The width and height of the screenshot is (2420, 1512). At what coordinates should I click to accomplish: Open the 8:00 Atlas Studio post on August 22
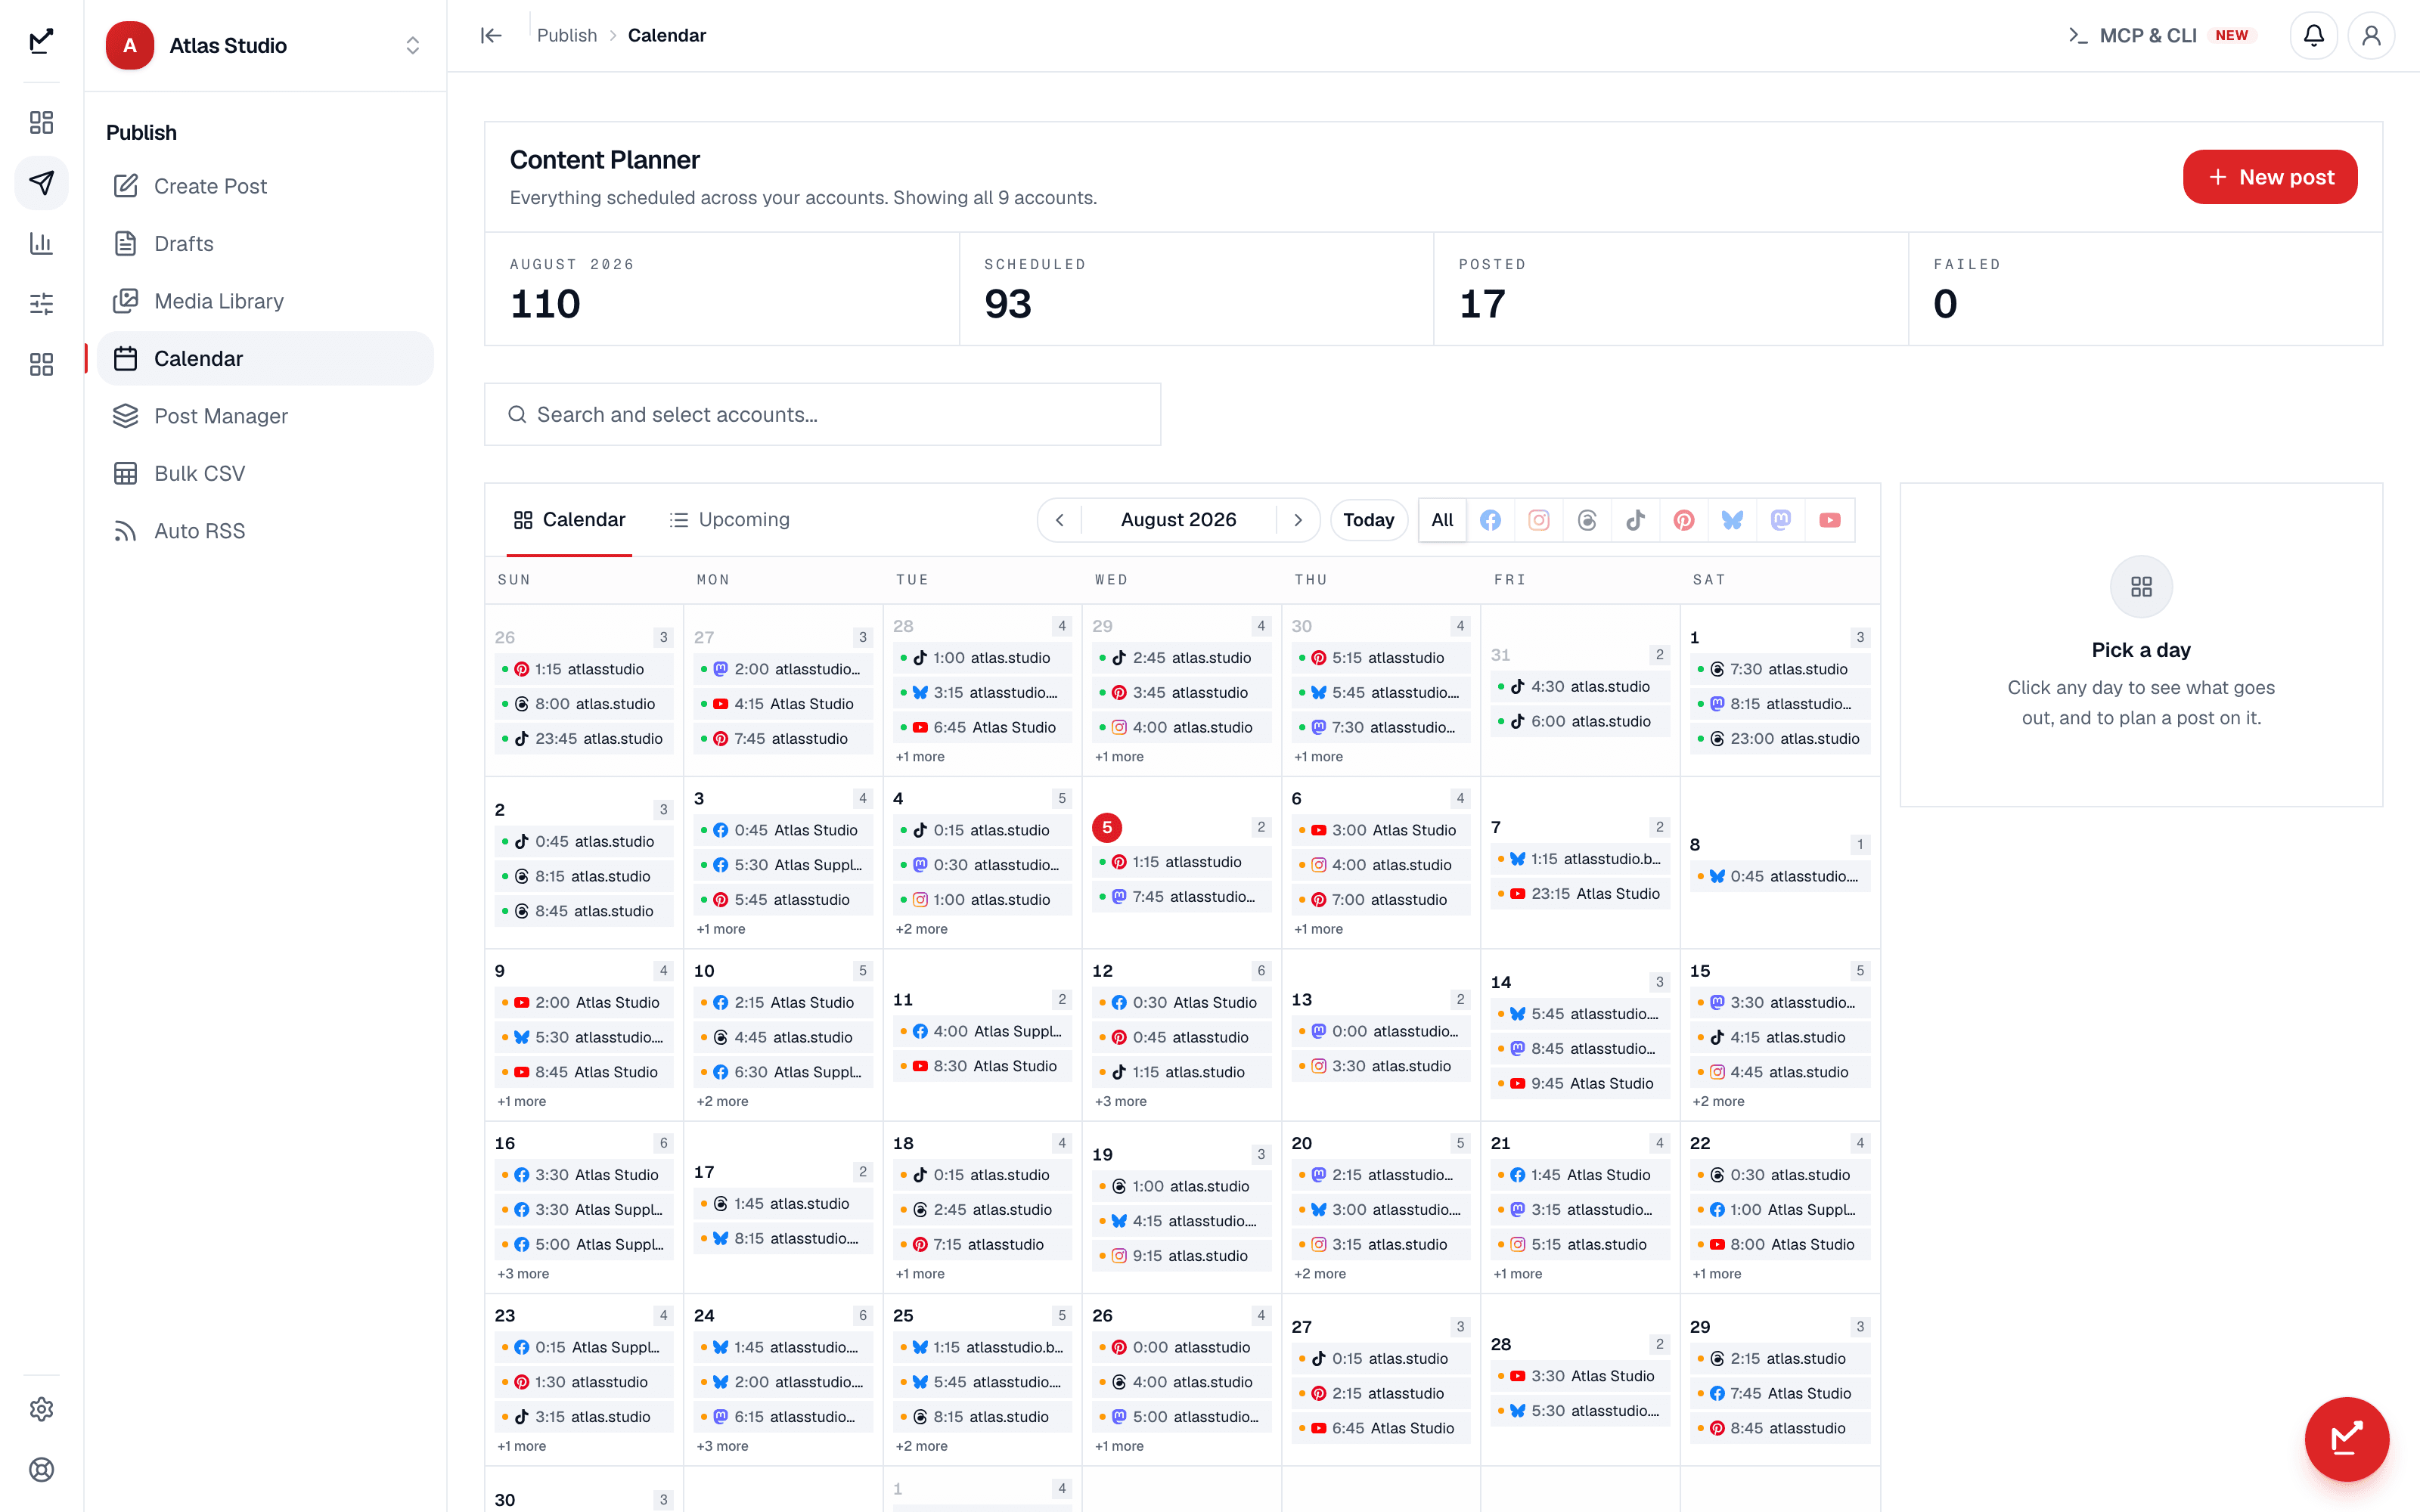pos(1780,1245)
